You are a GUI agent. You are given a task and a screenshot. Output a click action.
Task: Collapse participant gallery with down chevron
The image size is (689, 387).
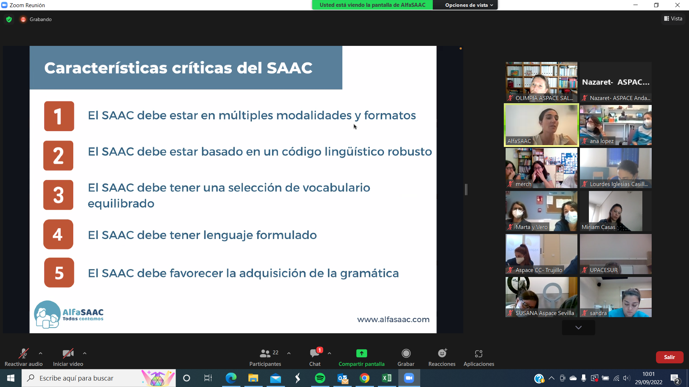[x=578, y=327]
